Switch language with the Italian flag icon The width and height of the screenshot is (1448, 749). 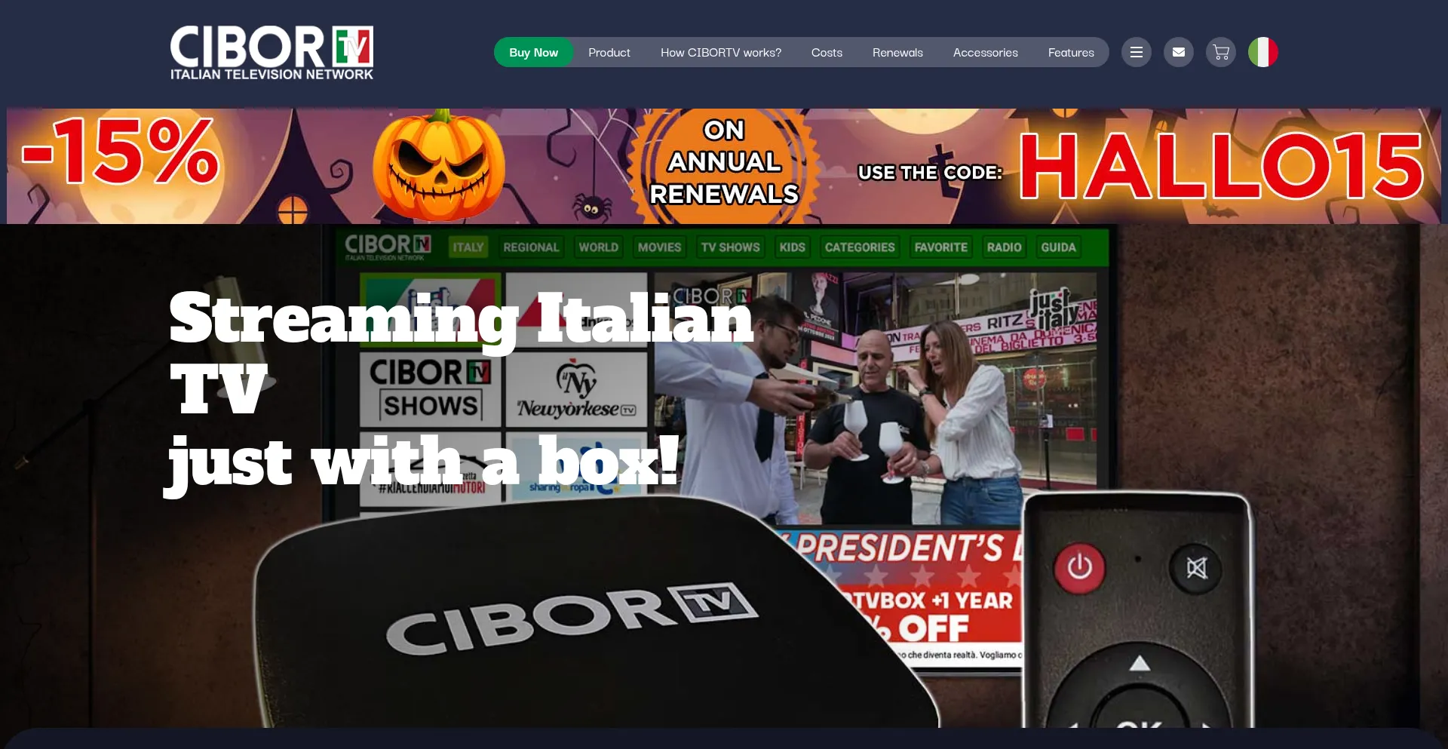(x=1263, y=52)
